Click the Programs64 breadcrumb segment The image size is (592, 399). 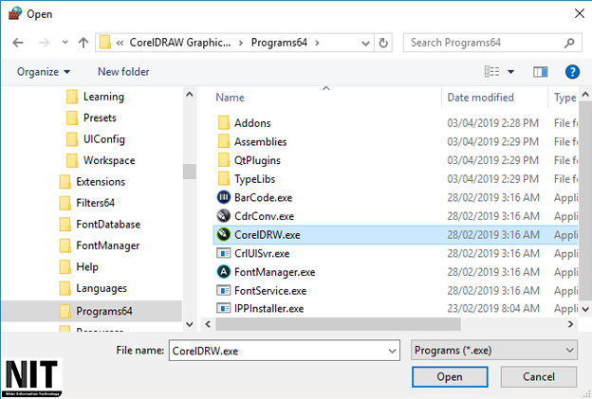(279, 43)
